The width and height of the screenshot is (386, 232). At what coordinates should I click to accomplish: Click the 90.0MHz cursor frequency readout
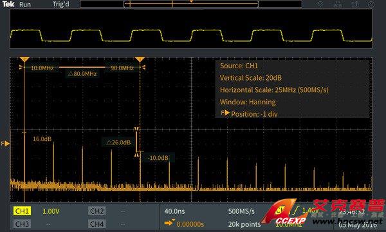click(122, 68)
